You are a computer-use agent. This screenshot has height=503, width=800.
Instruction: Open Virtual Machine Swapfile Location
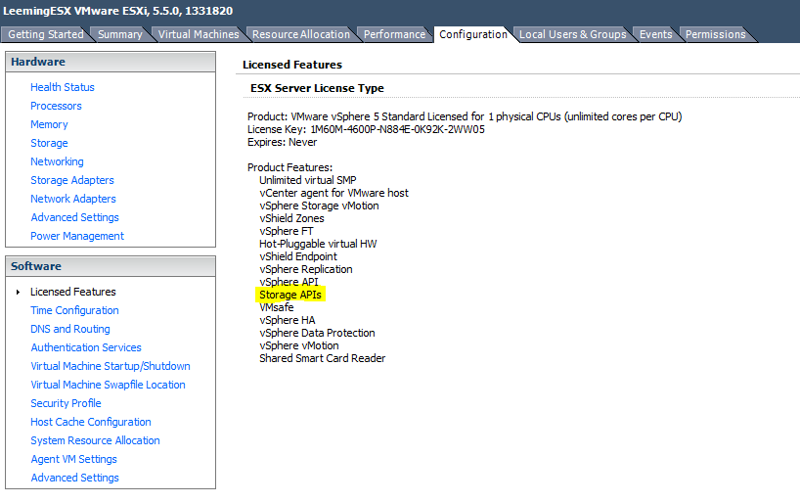tap(108, 385)
